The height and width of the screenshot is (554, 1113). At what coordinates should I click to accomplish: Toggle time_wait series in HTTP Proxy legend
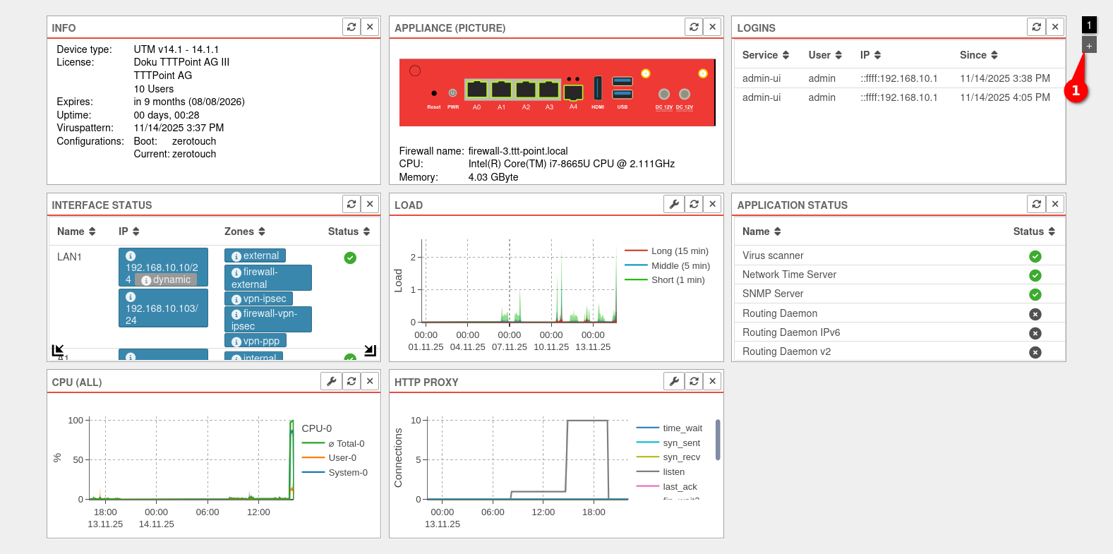682,428
